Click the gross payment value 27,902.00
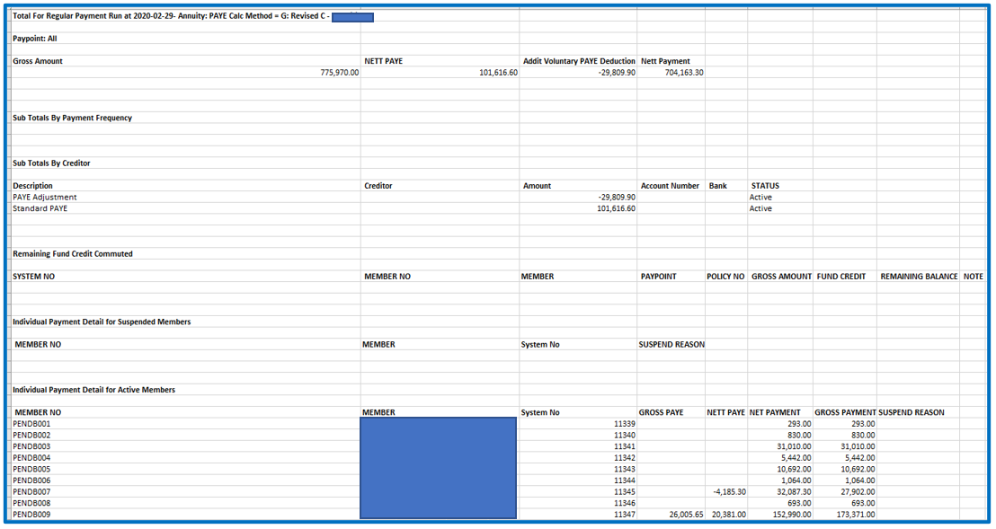This screenshot has height=529, width=996. click(858, 492)
